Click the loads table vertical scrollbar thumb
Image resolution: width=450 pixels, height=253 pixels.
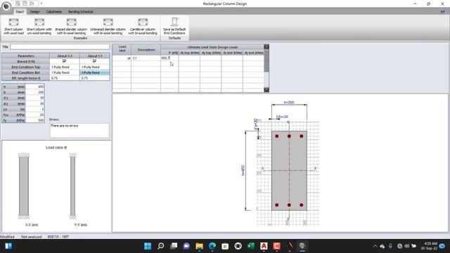[x=266, y=61]
